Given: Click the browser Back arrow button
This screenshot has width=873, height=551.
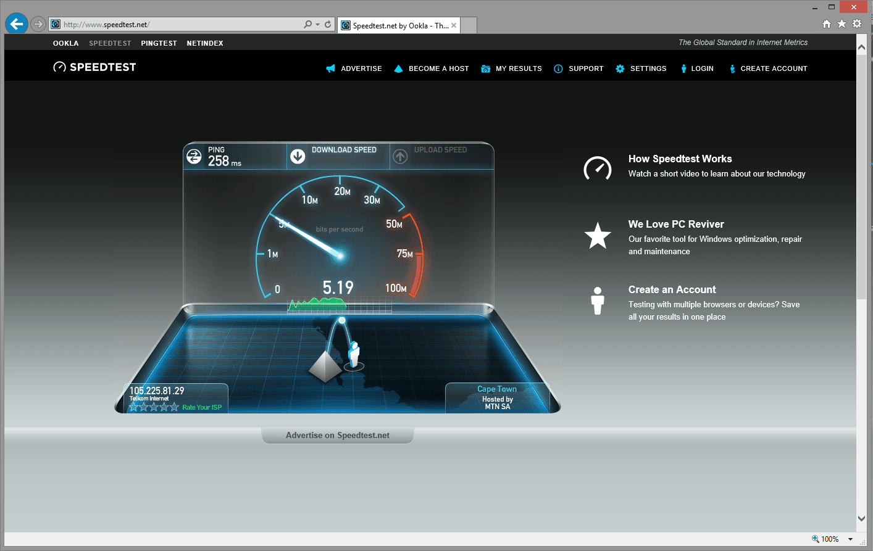Looking at the screenshot, I should (x=17, y=24).
